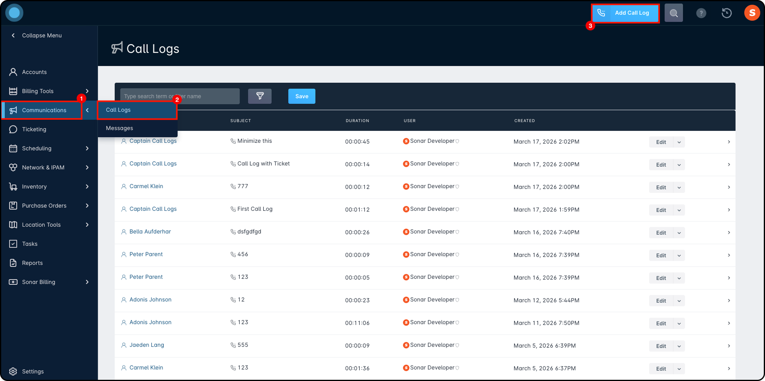Click the Communications megaphone icon in sidebar
765x381 pixels.
13,110
